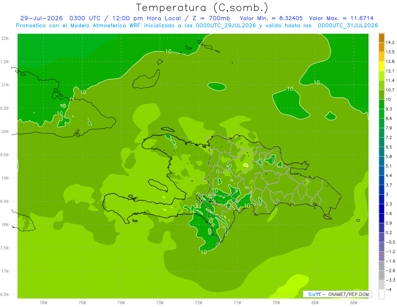Viewport: 397px width, 307px height.
Task: Click the 'ONAMET/REP.DOM.' credit label
Action: [349, 294]
